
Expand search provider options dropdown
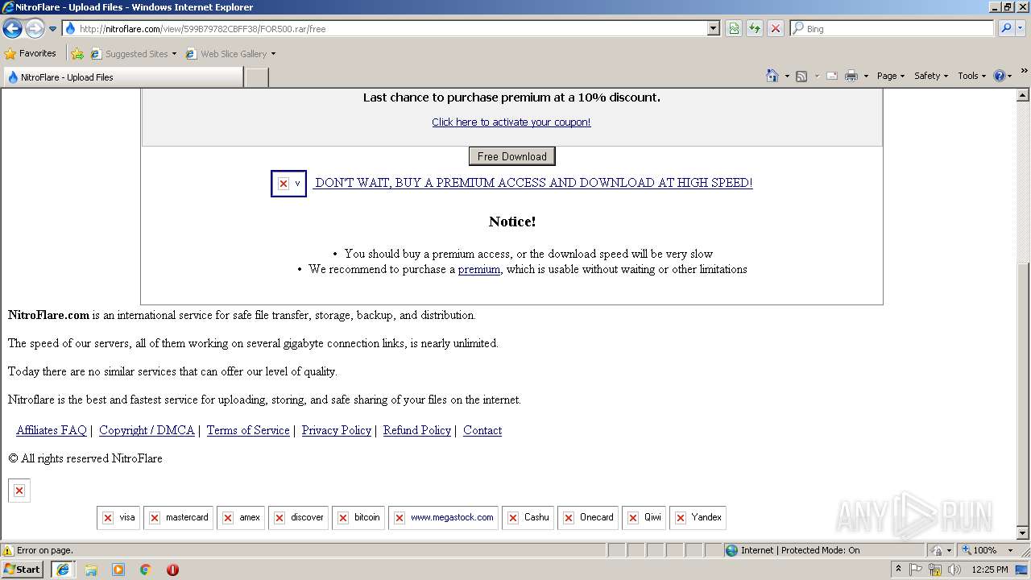[1021, 28]
